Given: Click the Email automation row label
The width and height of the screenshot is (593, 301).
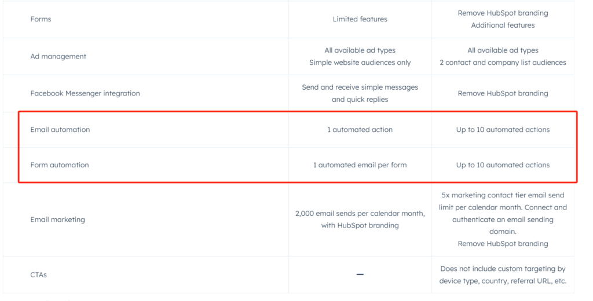Looking at the screenshot, I should pos(60,130).
